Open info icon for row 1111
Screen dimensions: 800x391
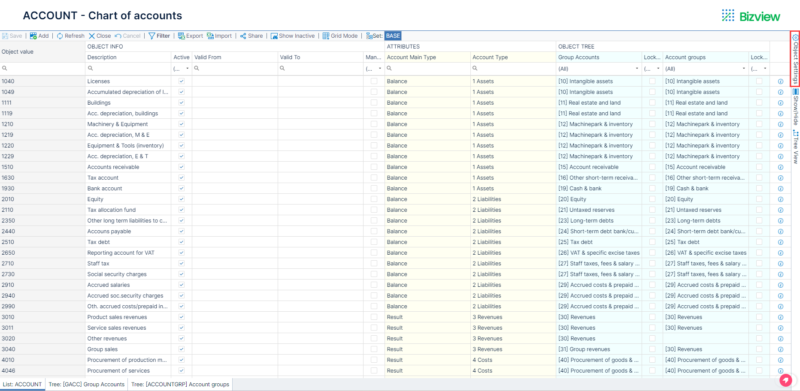[x=780, y=103]
